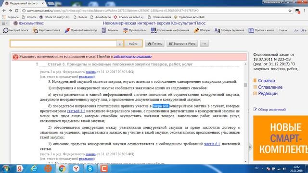Click into the document search field
Image resolution: width=308 pixels, height=173 pixels.
coord(63,44)
